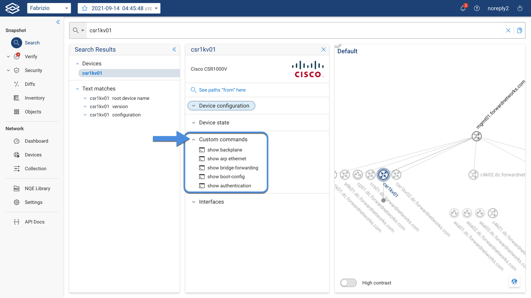The width and height of the screenshot is (531, 298).
Task: Collapse the left navigation sidebar
Action: (58, 22)
